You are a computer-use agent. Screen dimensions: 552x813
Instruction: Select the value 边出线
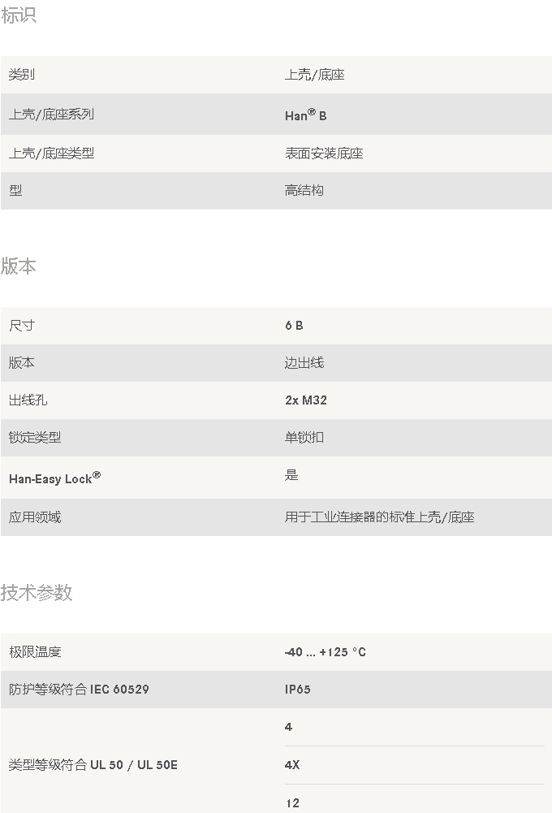(304, 363)
